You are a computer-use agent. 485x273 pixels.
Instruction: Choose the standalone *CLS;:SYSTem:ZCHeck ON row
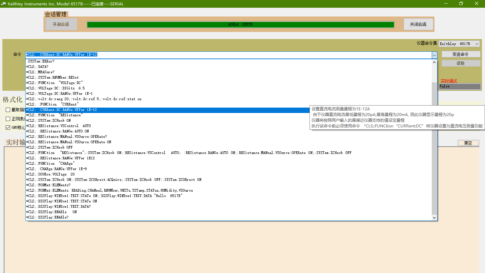click(229, 120)
